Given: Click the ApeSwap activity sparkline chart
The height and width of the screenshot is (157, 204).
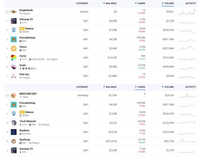Looking at the screenshot, I should pyautogui.click(x=187, y=141).
